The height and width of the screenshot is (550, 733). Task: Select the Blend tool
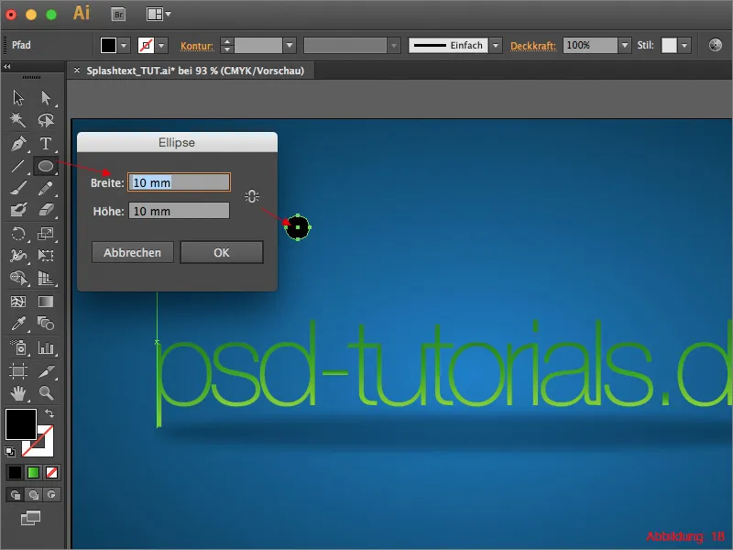click(x=46, y=324)
